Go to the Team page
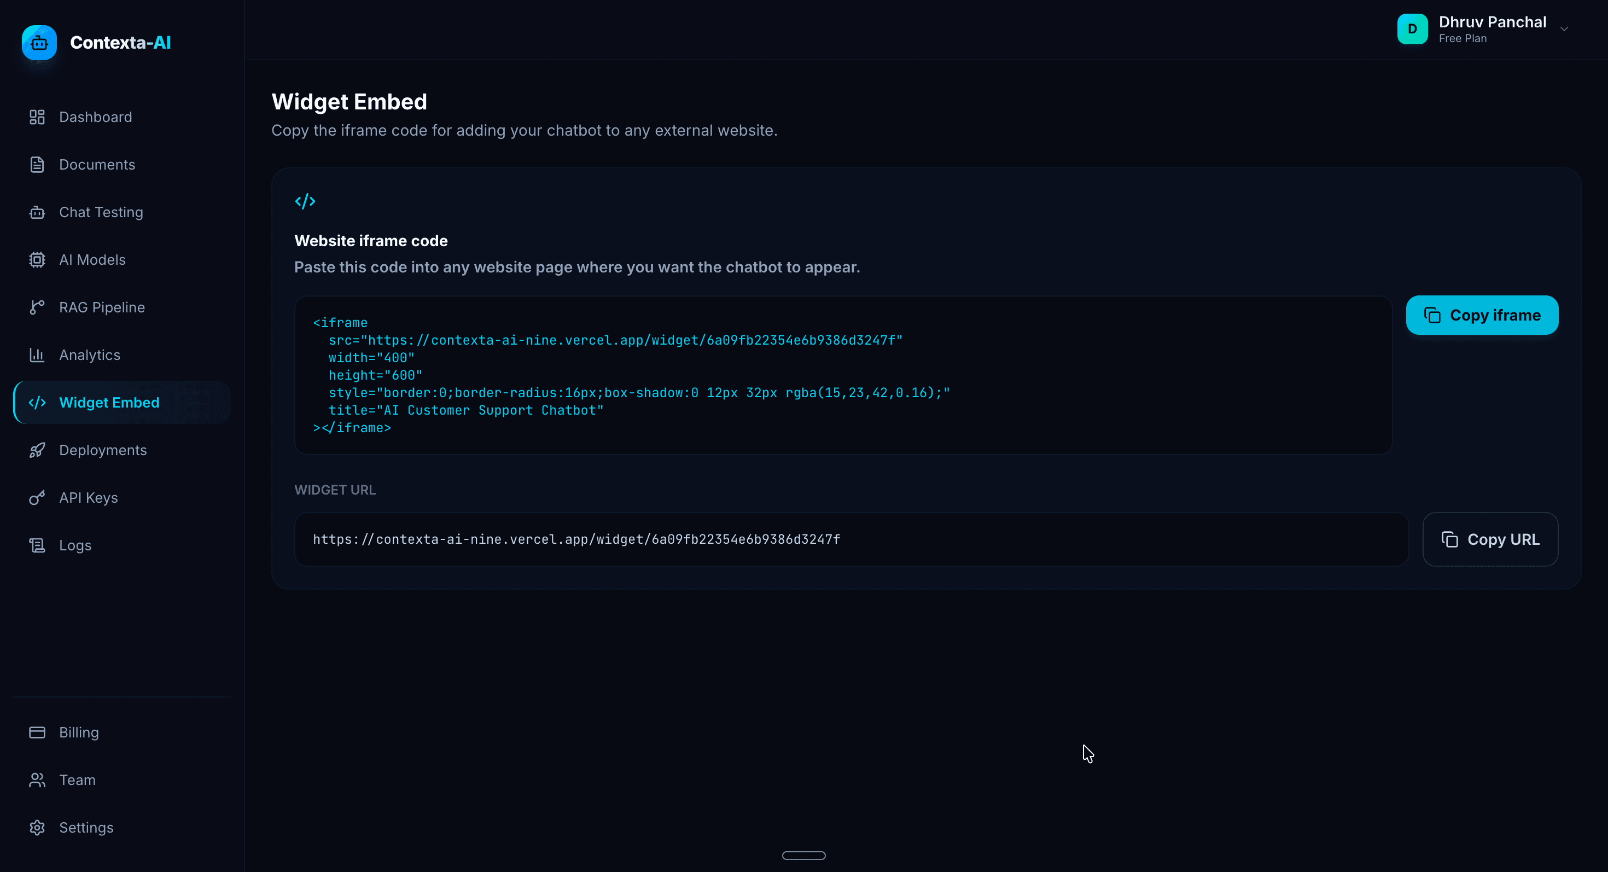This screenshot has width=1608, height=872. pyautogui.click(x=123, y=780)
